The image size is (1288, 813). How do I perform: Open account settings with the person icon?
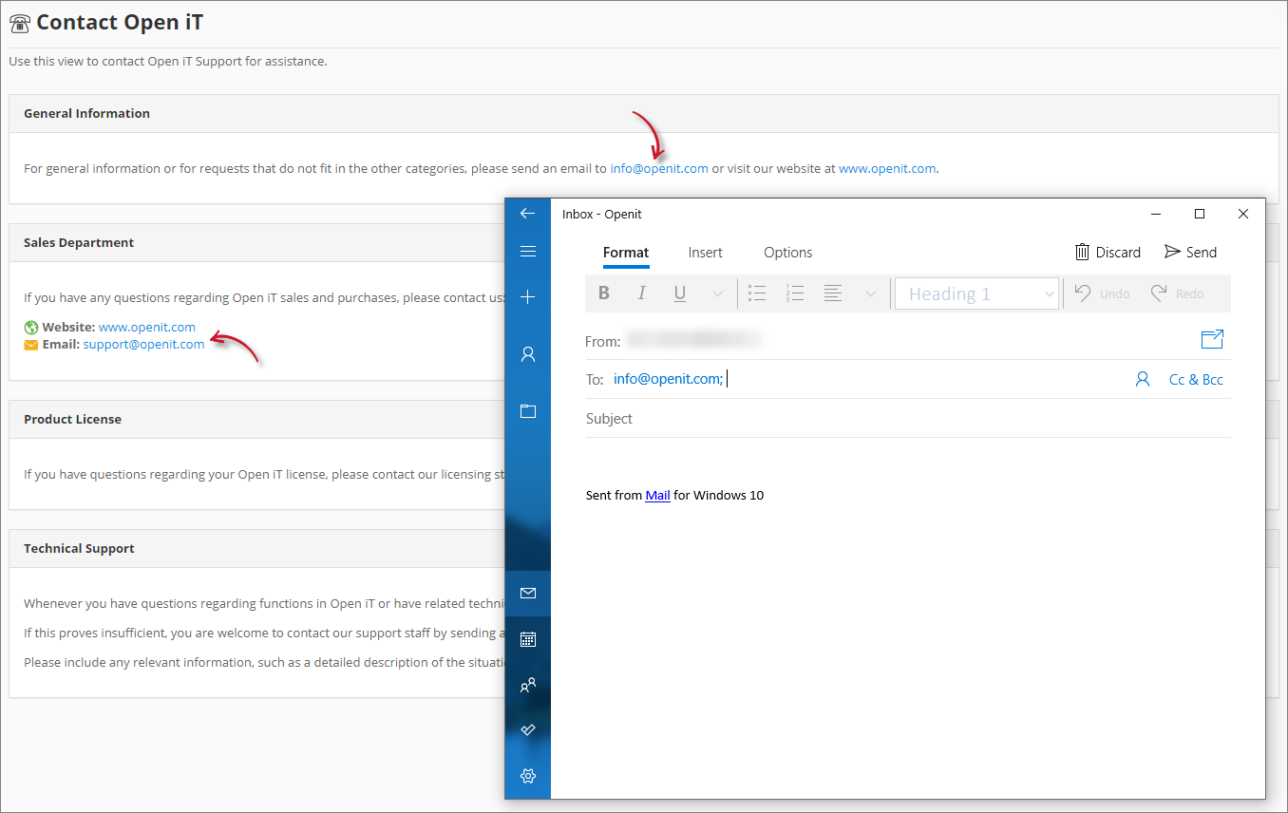(527, 353)
